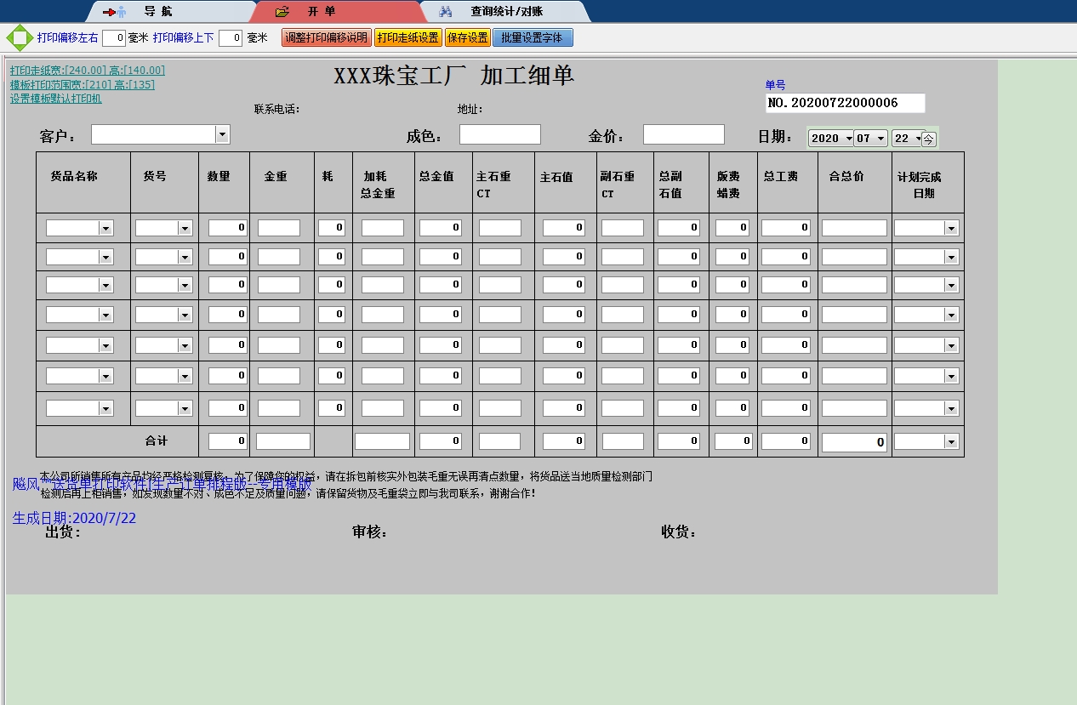Open first row 货品名称 dropdown
Image resolution: width=1077 pixels, height=705 pixels.
point(105,228)
